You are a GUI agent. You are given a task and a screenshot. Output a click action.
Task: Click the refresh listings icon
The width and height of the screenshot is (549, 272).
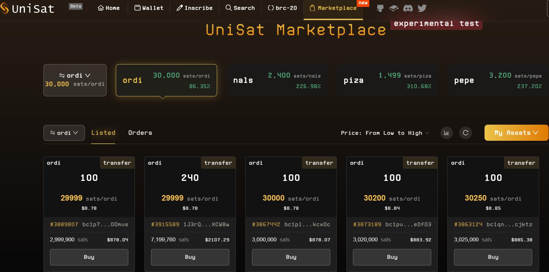(465, 133)
